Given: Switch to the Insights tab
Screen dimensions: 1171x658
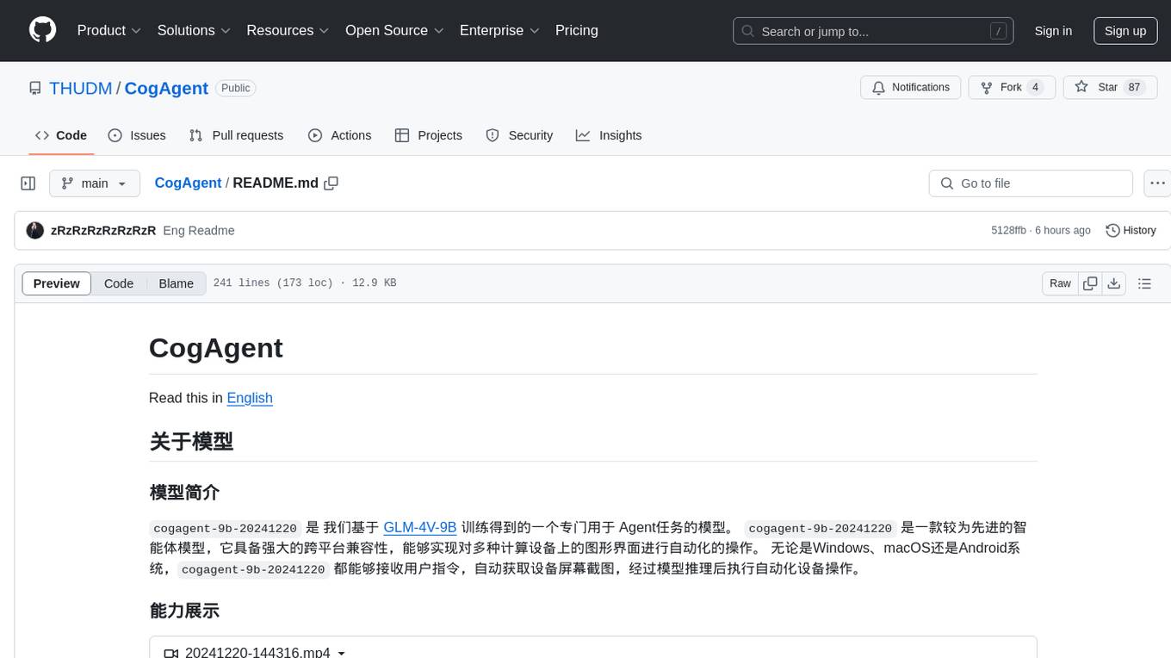Looking at the screenshot, I should pyautogui.click(x=609, y=135).
